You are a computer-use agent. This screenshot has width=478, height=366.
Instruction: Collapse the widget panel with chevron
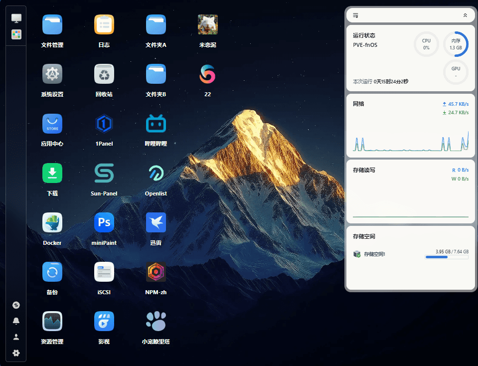(x=465, y=15)
